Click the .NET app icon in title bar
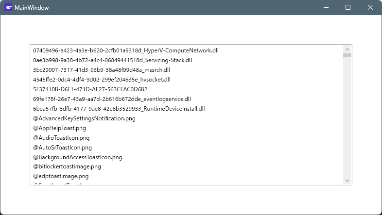 pyautogui.click(x=8, y=8)
